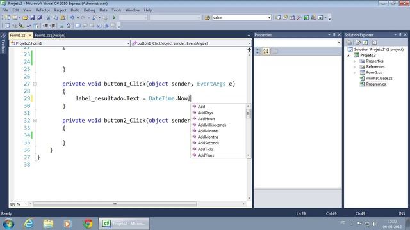This screenshot has height=230, width=410.
Task: Switch to the Form1.cs [Design] tab
Action: 50,36
